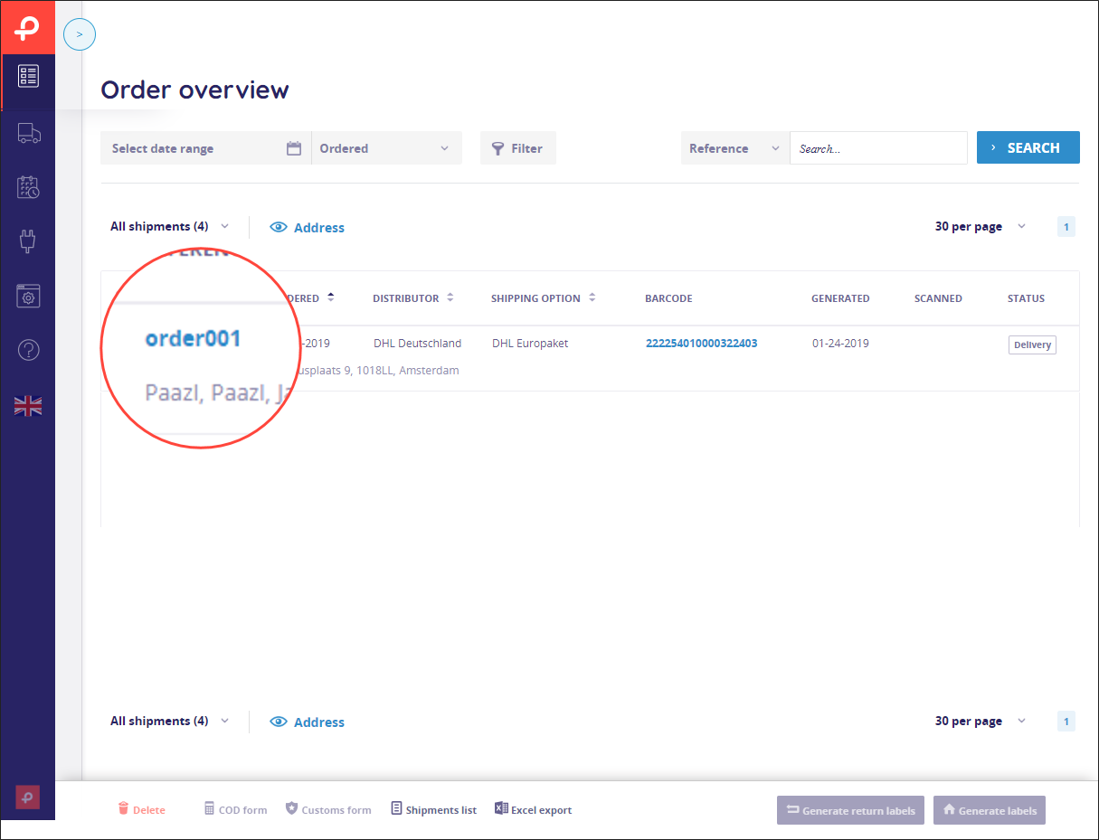Viewport: 1099px width, 840px height.
Task: Sort by the DISTRIBUTOR column
Action: pyautogui.click(x=413, y=298)
